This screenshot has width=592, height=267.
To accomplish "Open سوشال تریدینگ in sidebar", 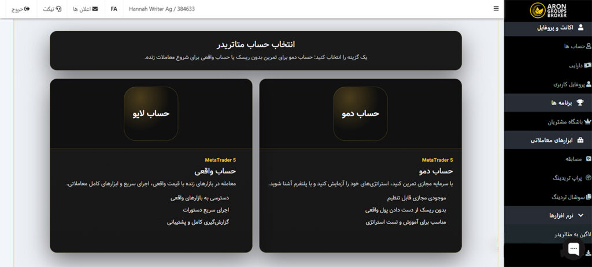I will tap(571, 196).
